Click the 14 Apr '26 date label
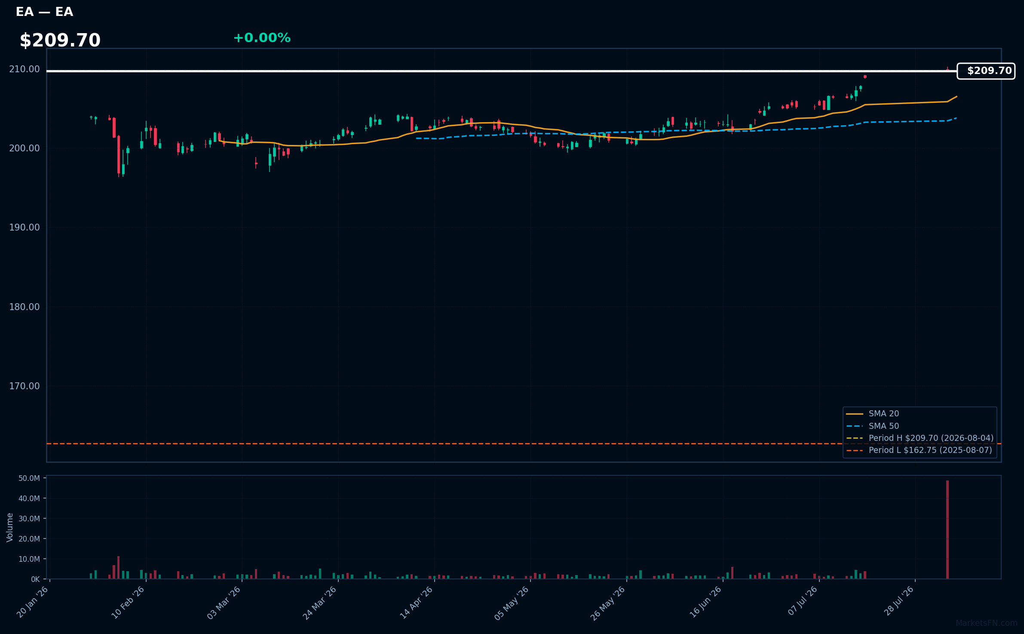The height and width of the screenshot is (634, 1024). tap(416, 602)
